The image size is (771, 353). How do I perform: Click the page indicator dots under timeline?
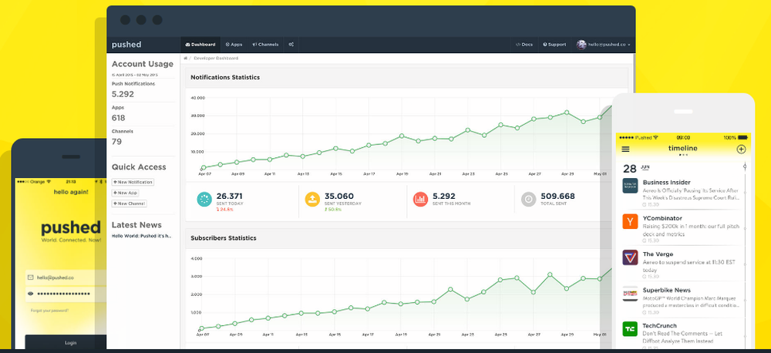coord(683,156)
